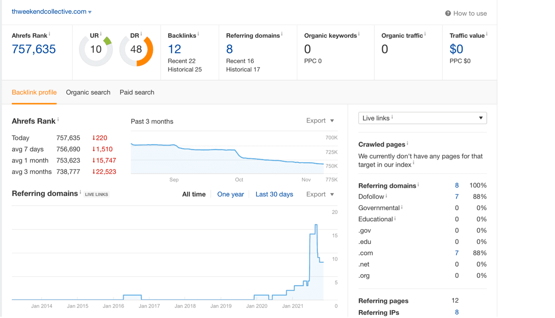Click info icon beside Crawled pages

[x=407, y=143]
